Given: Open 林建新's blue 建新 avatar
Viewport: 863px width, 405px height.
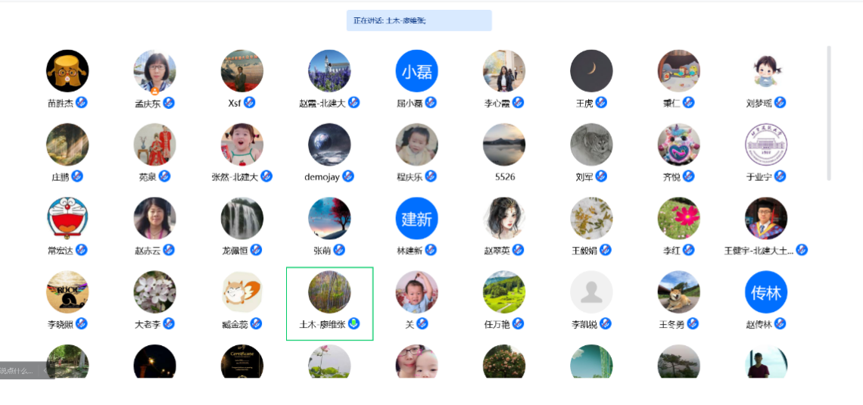Looking at the screenshot, I should (416, 219).
